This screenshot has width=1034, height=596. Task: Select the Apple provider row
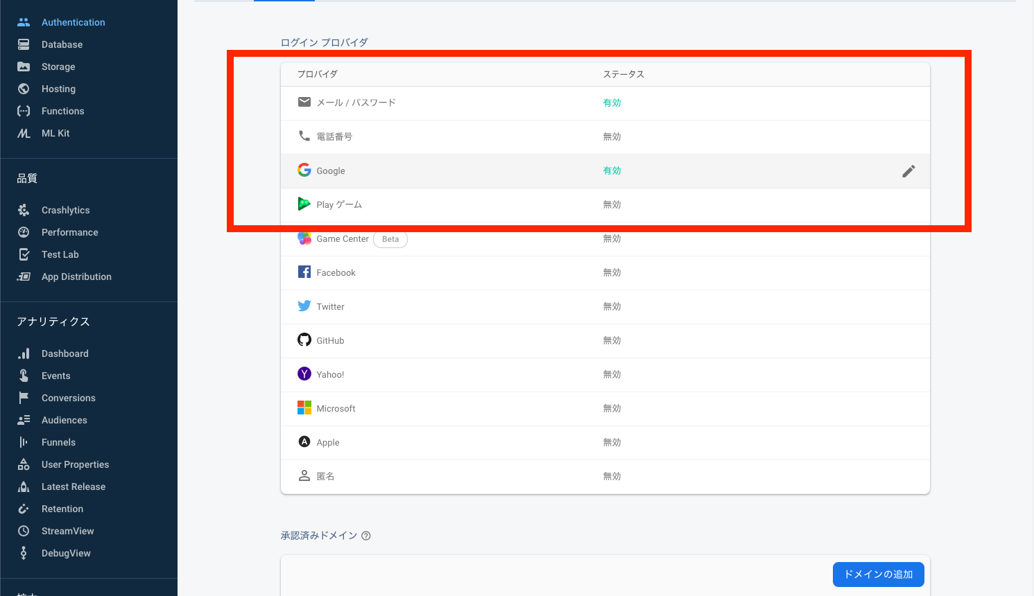tap(605, 443)
